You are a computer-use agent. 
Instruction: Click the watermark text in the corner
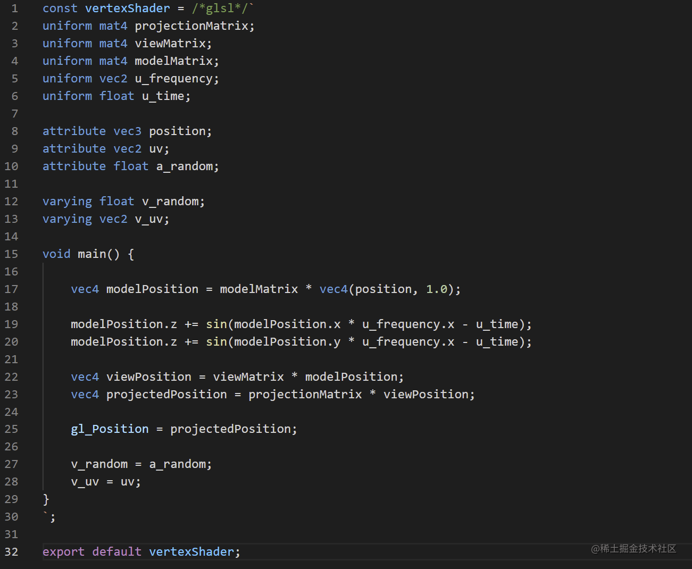point(633,549)
